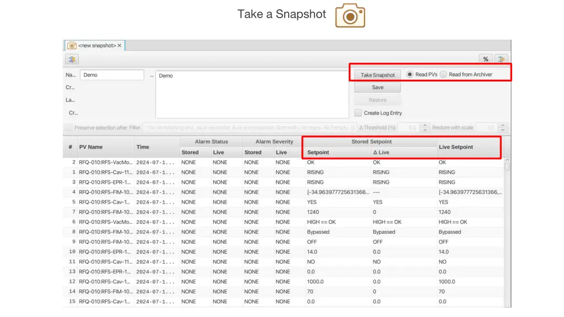Click the live setpoint HIGH == OK cell

click(x=453, y=222)
